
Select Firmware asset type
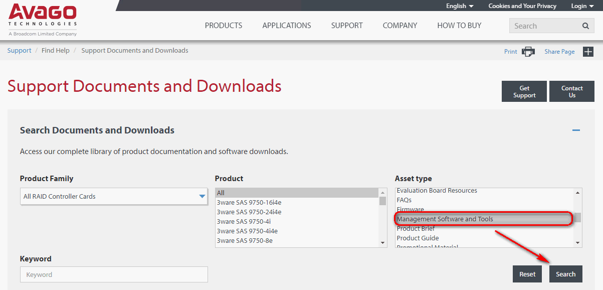pyautogui.click(x=485, y=209)
